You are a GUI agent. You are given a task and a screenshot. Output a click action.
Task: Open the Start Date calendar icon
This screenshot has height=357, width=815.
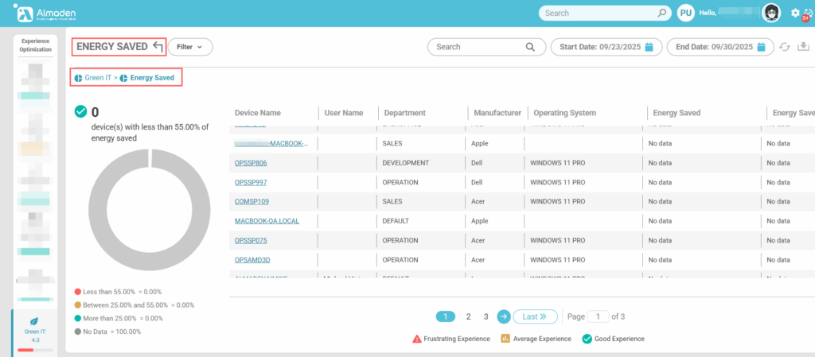pos(649,47)
